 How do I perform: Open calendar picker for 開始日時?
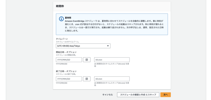click(87, 60)
